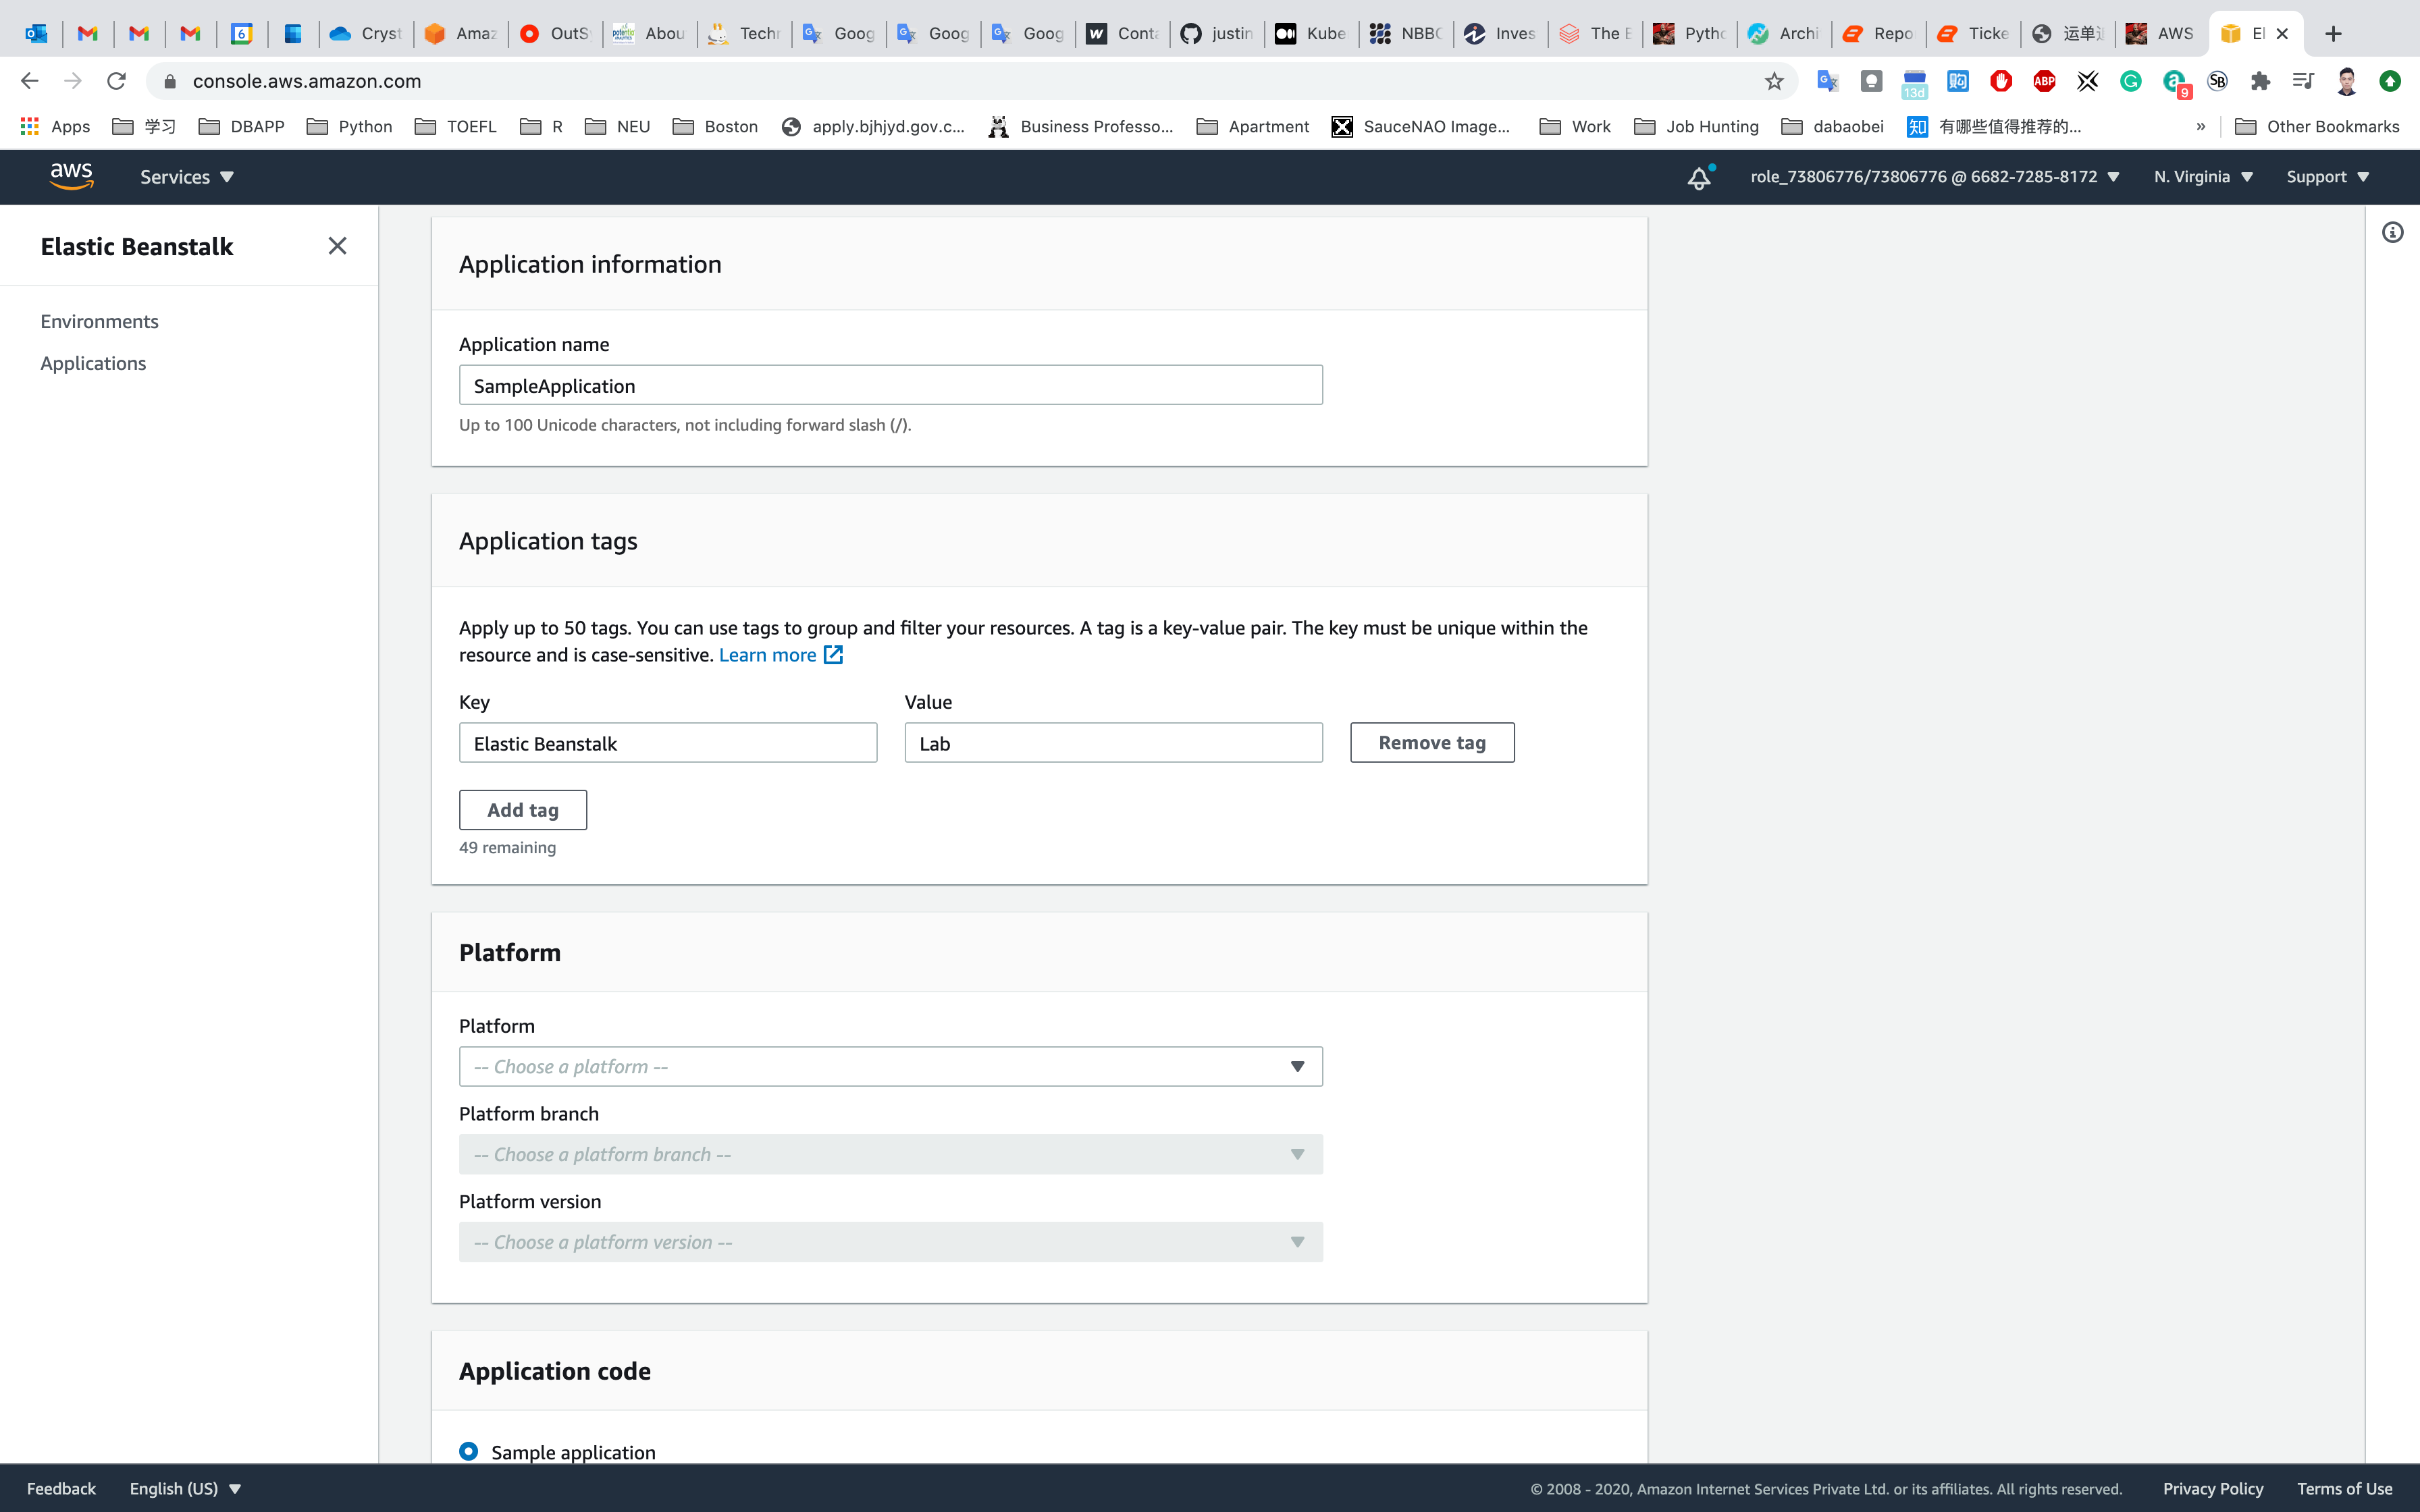Open the N. Virginia region selector
The width and height of the screenshot is (2420, 1512).
click(2203, 177)
